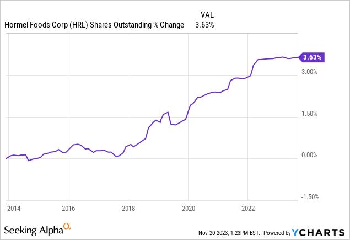Click the Seeking Alpha logo text
The image size is (350, 240).
(x=33, y=228)
